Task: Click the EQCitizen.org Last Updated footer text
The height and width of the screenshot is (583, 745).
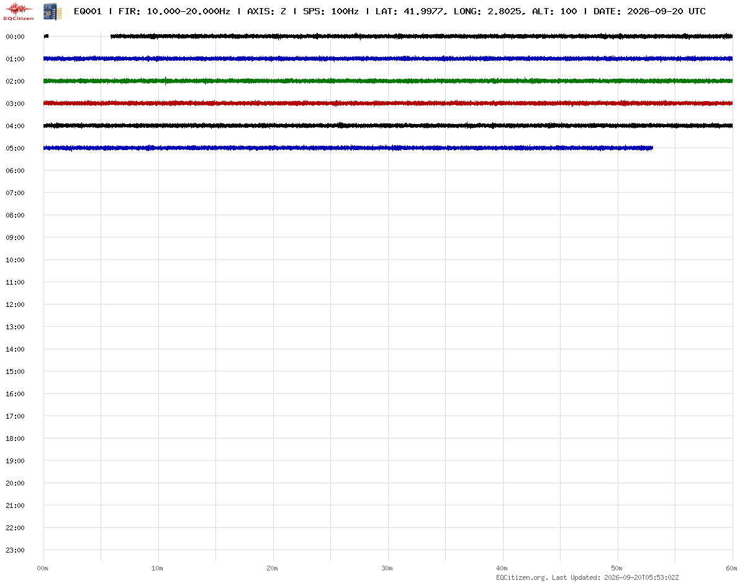Action: coord(587,577)
